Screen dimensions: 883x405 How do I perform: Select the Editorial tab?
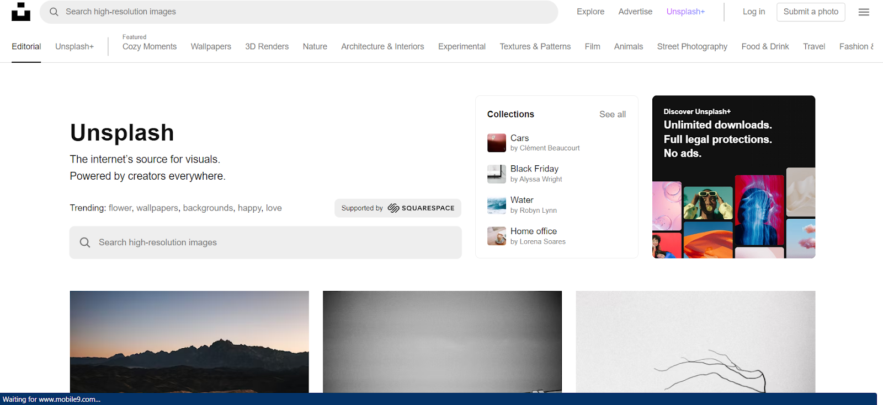pyautogui.click(x=26, y=46)
